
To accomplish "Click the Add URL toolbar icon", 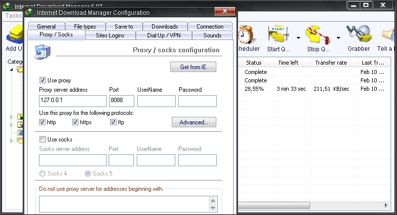I will (15, 34).
